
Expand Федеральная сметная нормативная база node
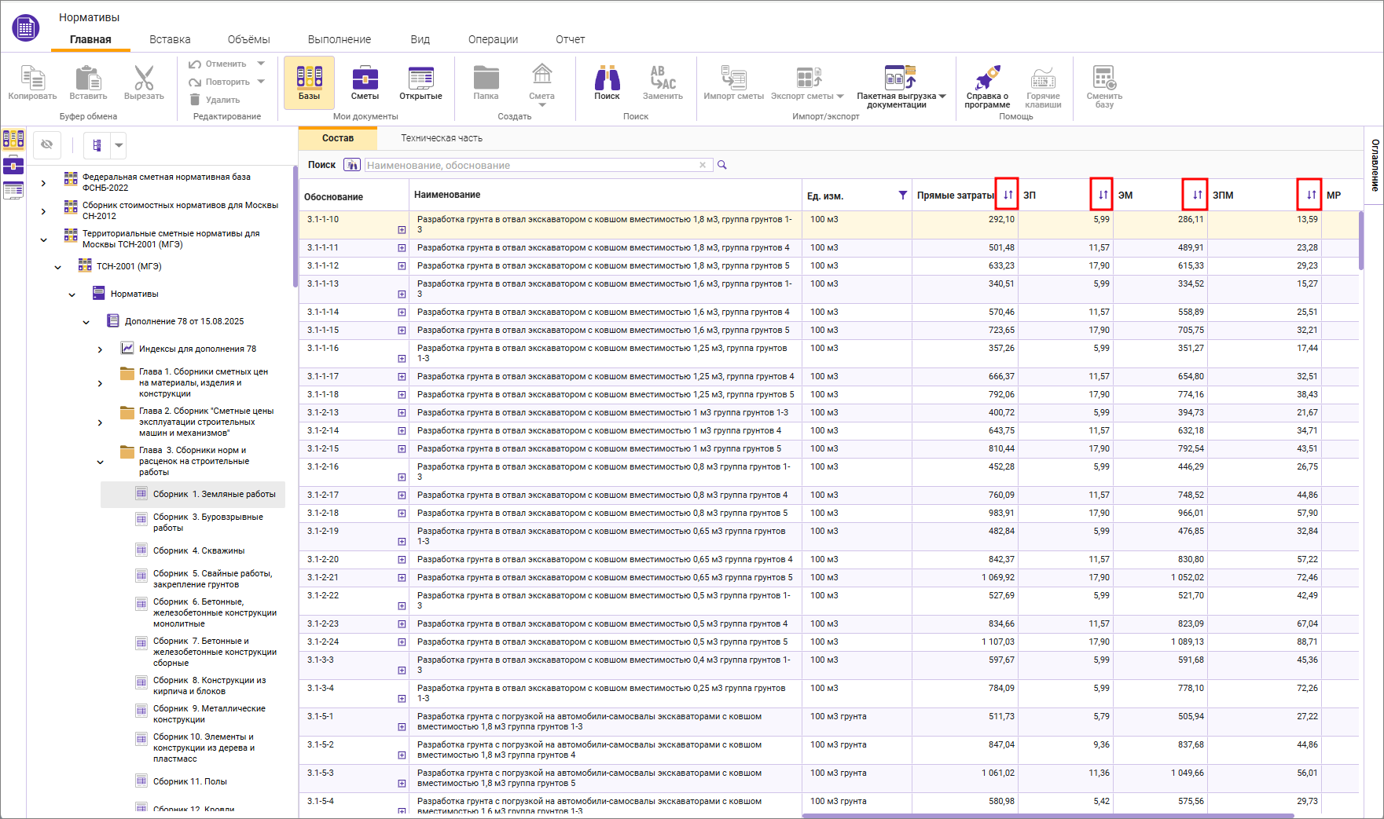43,183
